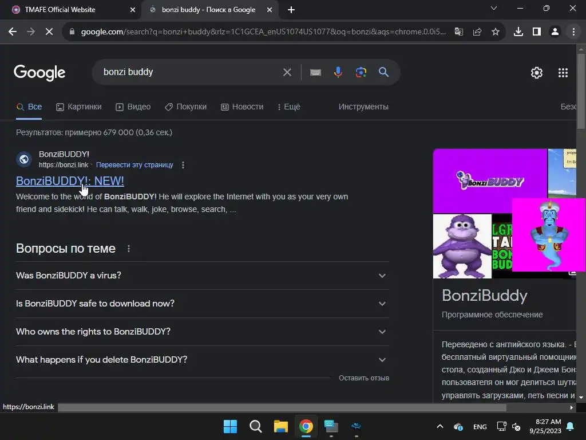The width and height of the screenshot is (586, 440).
Task: Click the BonziBuddy knowledge panel title
Action: tap(484, 296)
